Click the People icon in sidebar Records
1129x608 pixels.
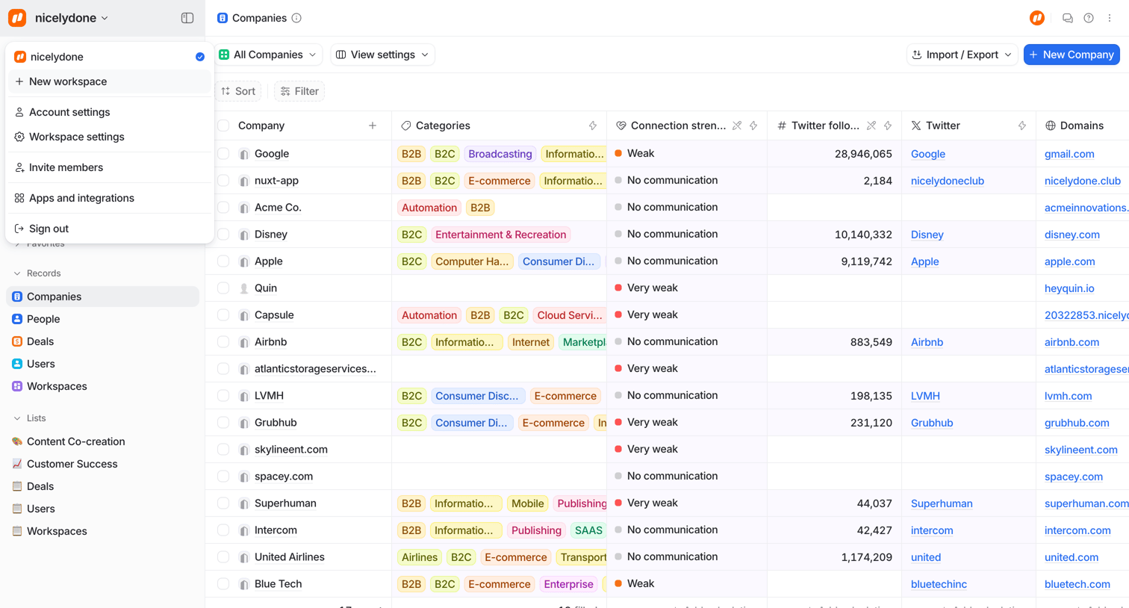(17, 319)
